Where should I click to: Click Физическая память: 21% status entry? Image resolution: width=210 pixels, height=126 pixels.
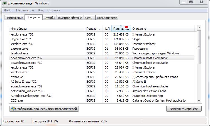[x=88, y=121]
